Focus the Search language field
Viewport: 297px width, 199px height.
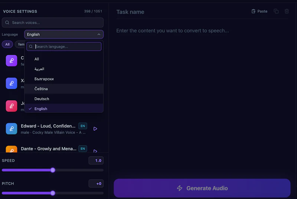click(x=64, y=46)
